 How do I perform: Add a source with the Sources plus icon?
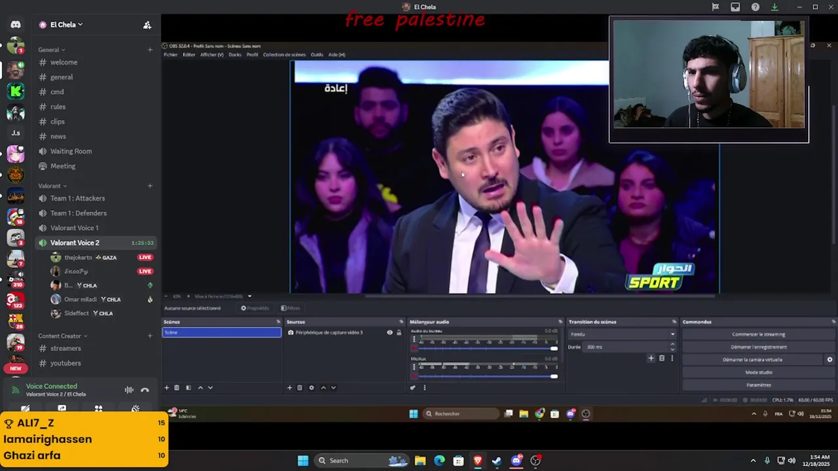(289, 388)
